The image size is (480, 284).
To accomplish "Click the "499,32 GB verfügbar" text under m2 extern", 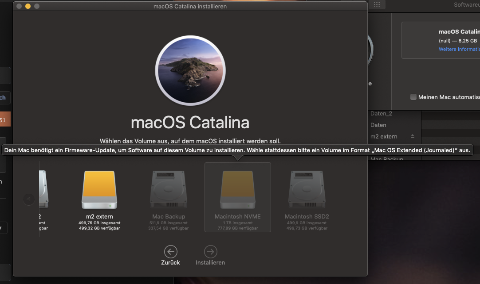I will click(99, 228).
